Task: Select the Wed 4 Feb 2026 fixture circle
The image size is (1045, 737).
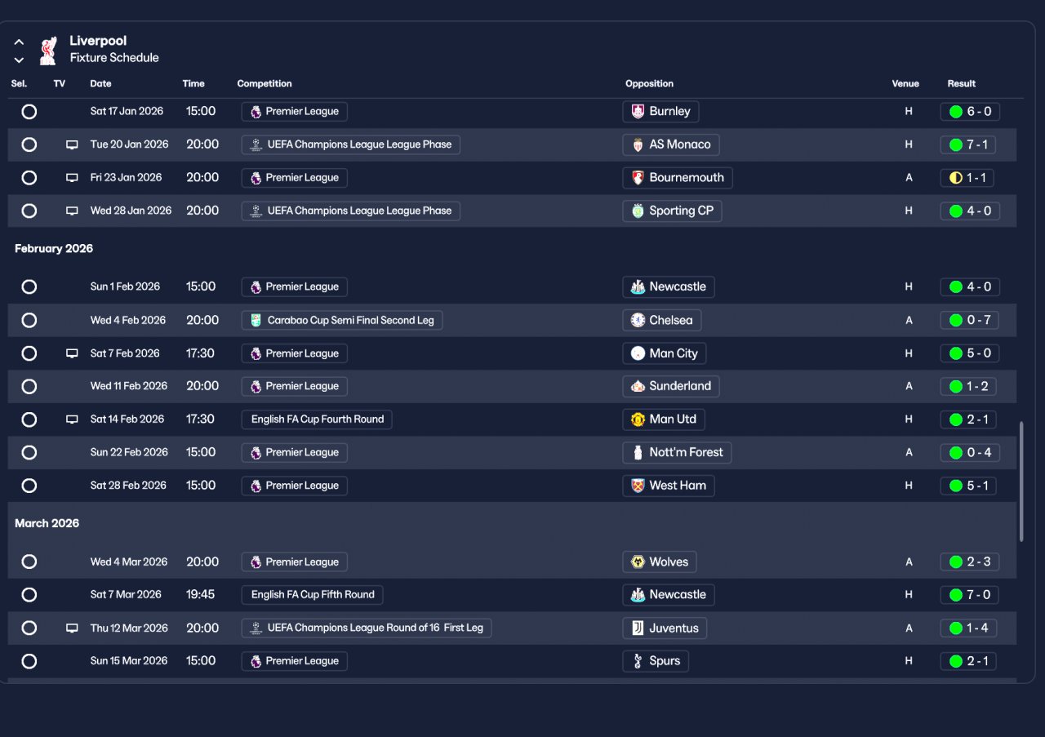Action: [29, 320]
